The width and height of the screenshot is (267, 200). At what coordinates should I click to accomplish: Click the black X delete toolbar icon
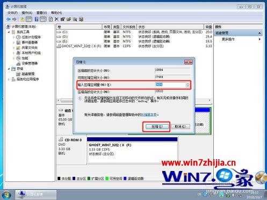pyautogui.click(x=56, y=19)
